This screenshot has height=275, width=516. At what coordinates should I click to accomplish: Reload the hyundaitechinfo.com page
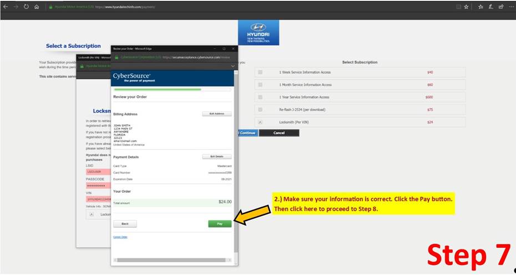(x=26, y=7)
